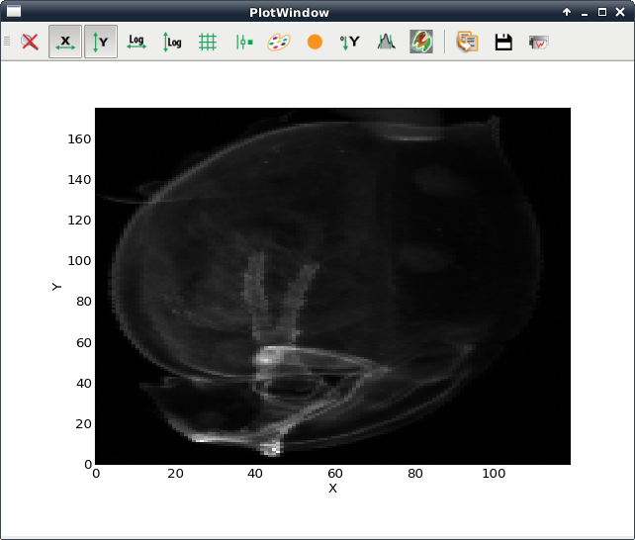Click the orange circle symbol icon
The width and height of the screenshot is (635, 540).
point(315,42)
